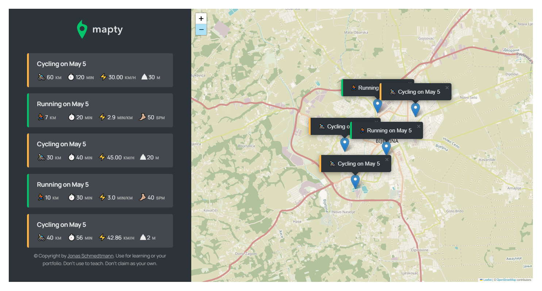The height and width of the screenshot is (291, 542).
Task: Click the 'Kovanluk' map label
Action: 487,159
